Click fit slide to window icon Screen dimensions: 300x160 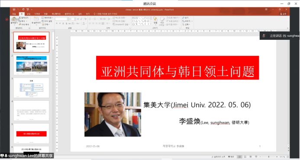[x=287, y=157]
